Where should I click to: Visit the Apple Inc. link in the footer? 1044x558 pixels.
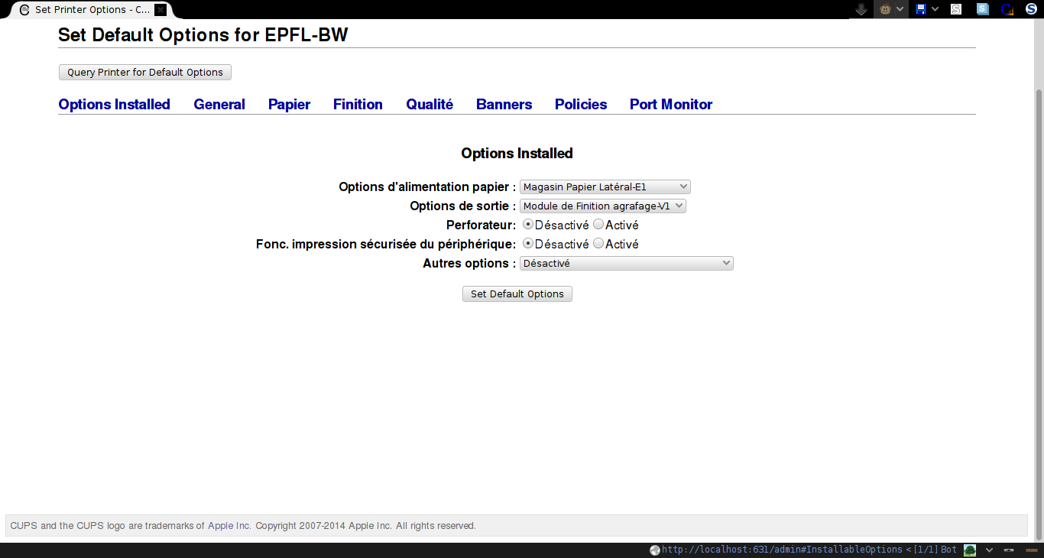click(x=229, y=526)
